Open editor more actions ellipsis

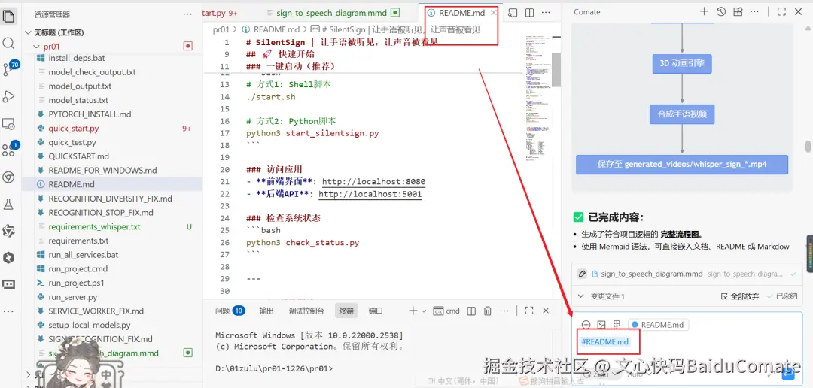[546, 13]
